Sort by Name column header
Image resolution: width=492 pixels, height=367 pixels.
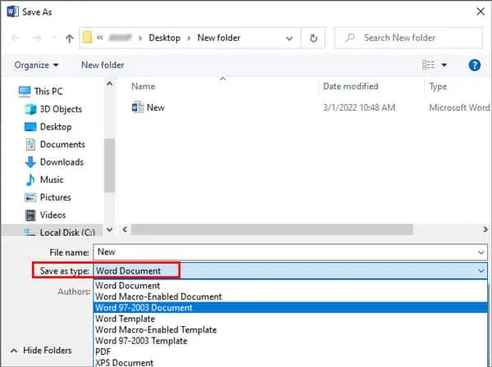tap(143, 86)
